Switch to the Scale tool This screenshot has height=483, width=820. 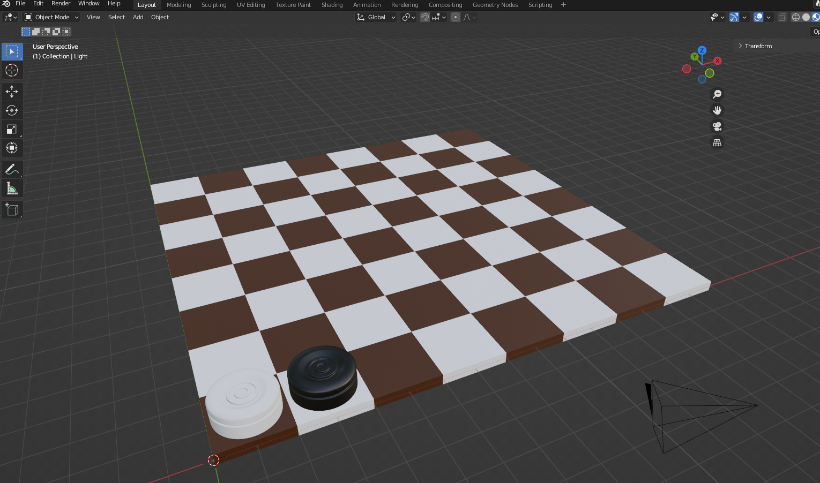click(x=12, y=130)
